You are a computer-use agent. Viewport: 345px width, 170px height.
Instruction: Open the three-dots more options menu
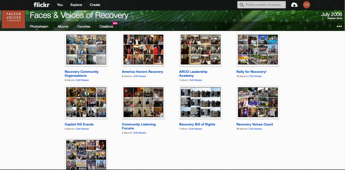point(339,26)
